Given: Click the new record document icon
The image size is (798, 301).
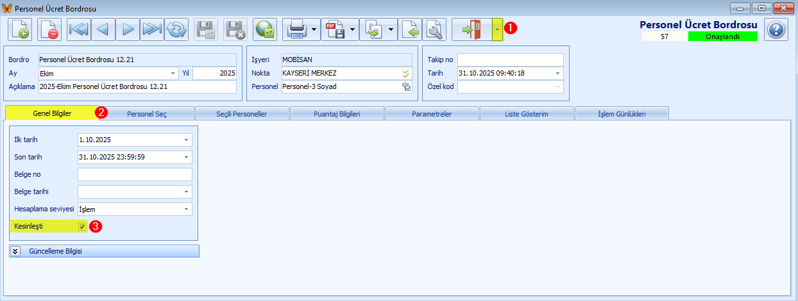Looking at the screenshot, I should (20, 29).
